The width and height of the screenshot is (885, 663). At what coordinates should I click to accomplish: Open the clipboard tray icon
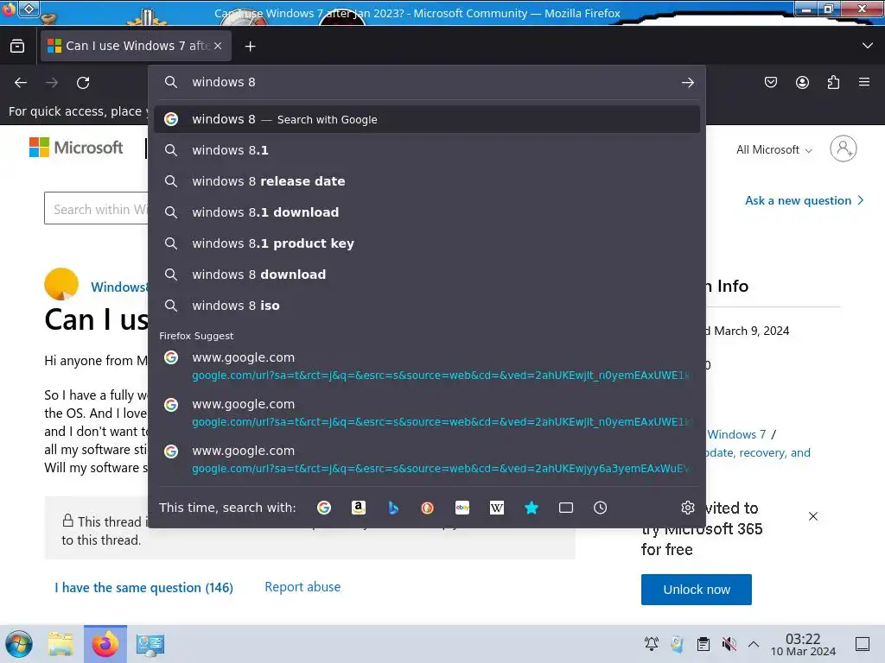coord(704,644)
